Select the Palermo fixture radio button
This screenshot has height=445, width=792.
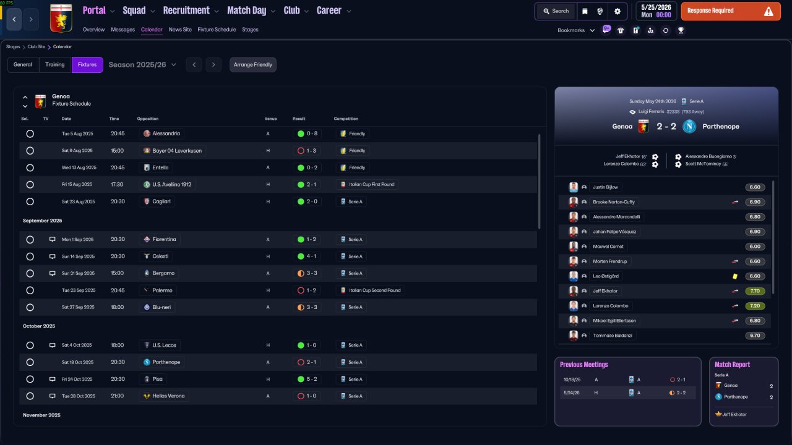coord(30,290)
